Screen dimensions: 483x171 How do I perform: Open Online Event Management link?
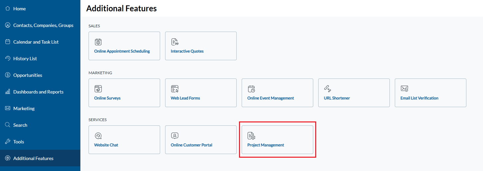pyautogui.click(x=271, y=98)
